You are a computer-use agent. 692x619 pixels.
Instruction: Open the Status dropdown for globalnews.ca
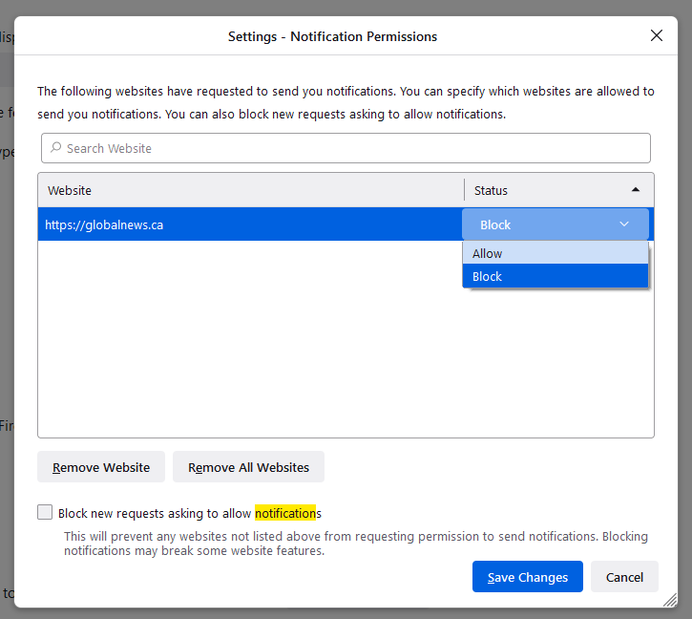coord(555,224)
